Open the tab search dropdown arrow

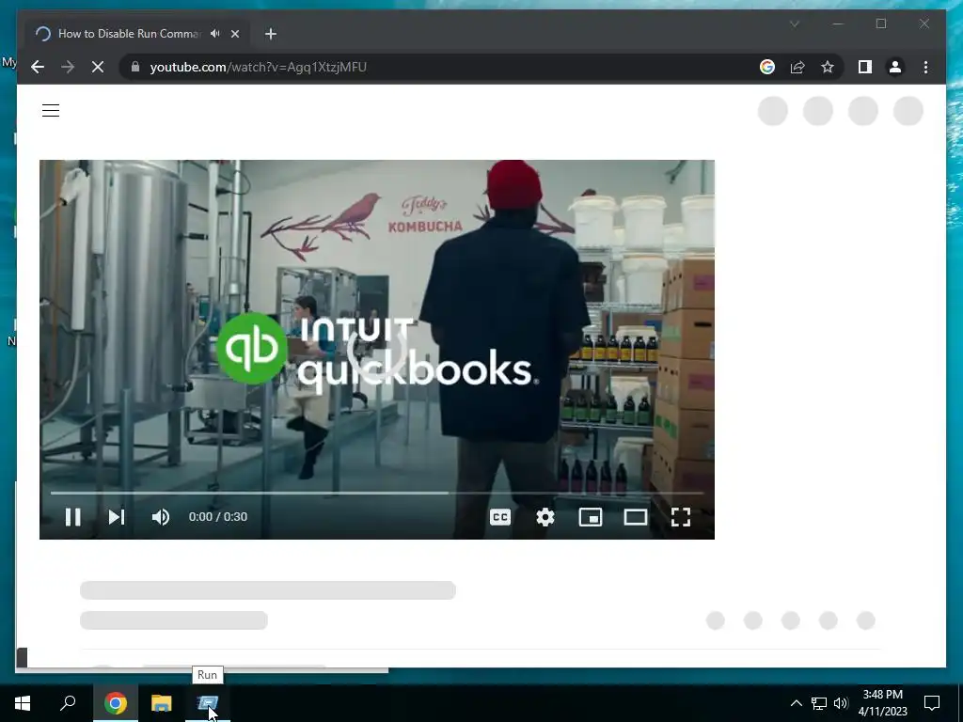(794, 24)
